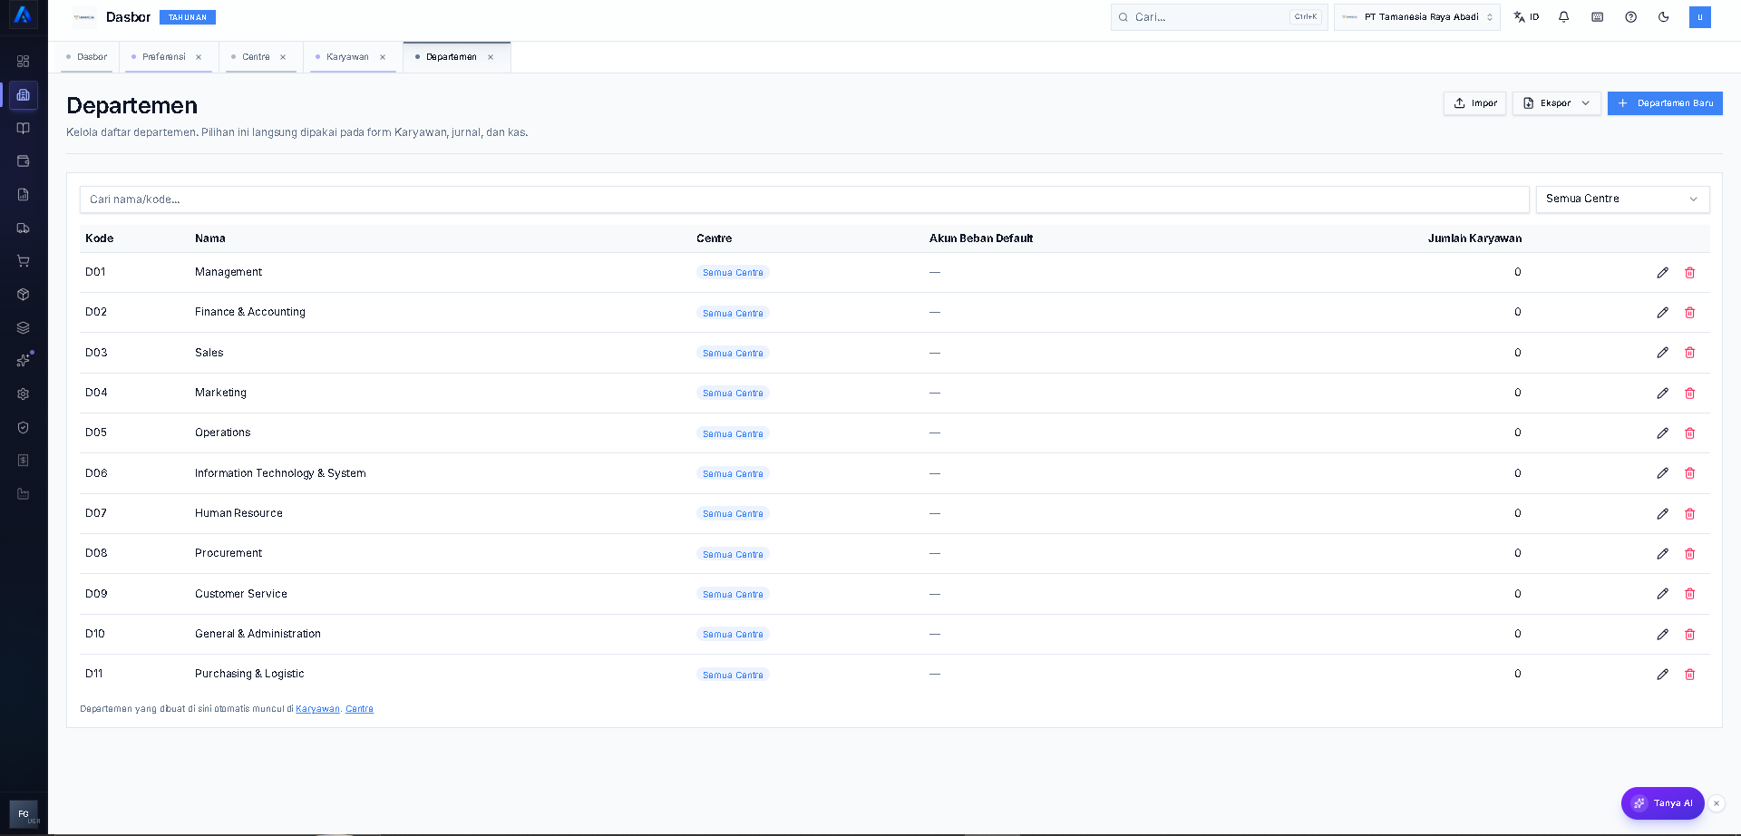
Task: Switch language with the ID toggle
Action: (x=1527, y=17)
